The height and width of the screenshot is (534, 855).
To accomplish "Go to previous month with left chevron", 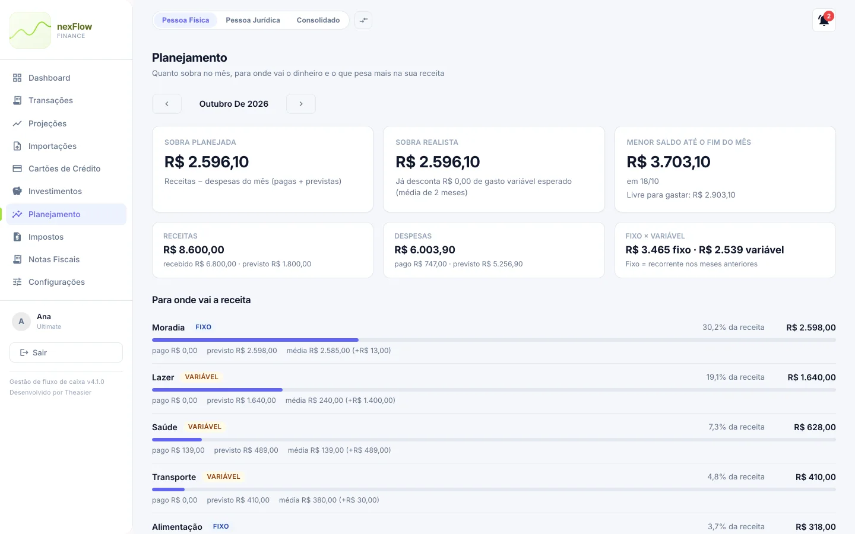I will pyautogui.click(x=167, y=104).
